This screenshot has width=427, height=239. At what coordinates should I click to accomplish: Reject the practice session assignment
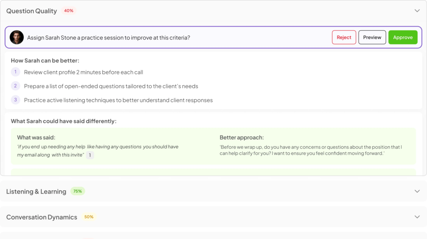pyautogui.click(x=344, y=37)
